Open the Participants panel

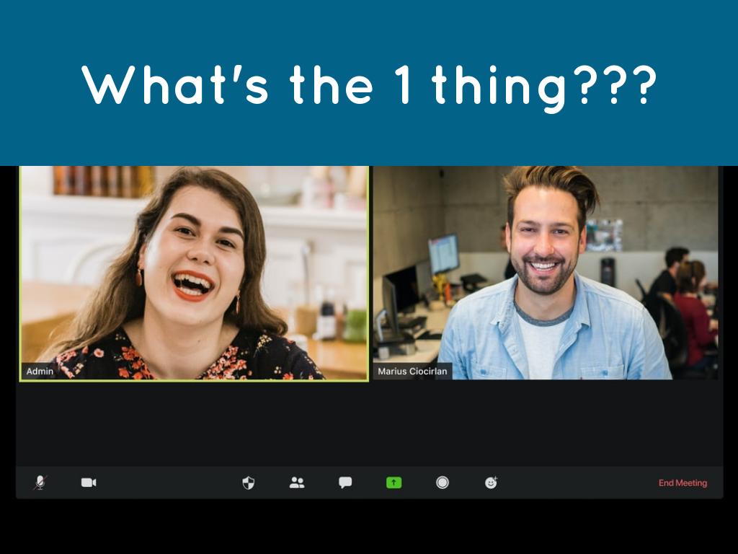click(x=297, y=483)
